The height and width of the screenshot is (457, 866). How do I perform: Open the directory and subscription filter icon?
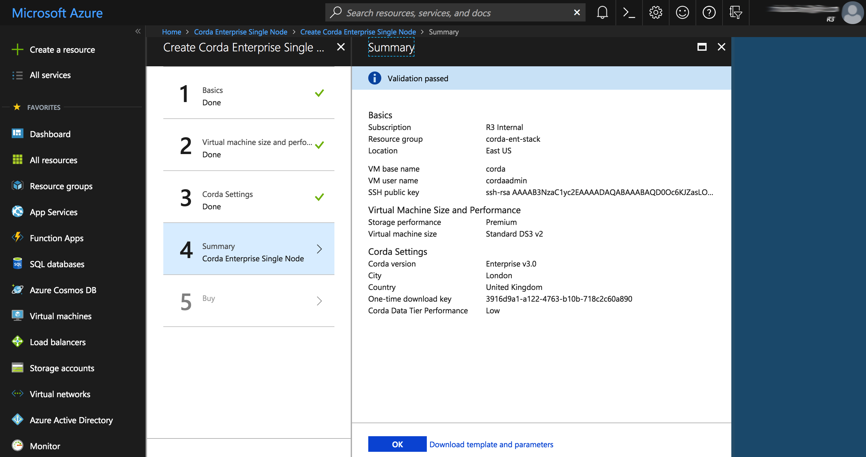tap(736, 13)
